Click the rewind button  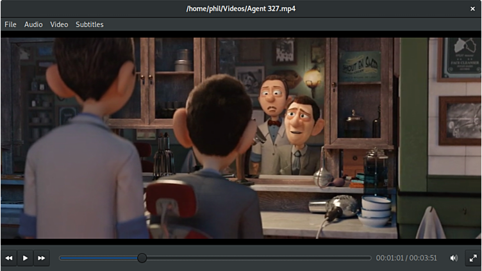pos(9,258)
